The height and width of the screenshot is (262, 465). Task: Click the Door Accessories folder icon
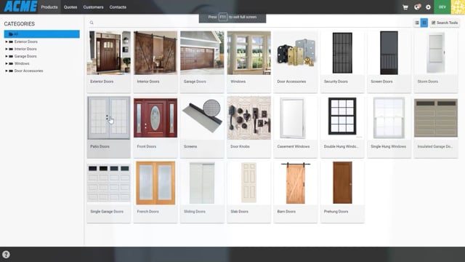(x=11, y=71)
